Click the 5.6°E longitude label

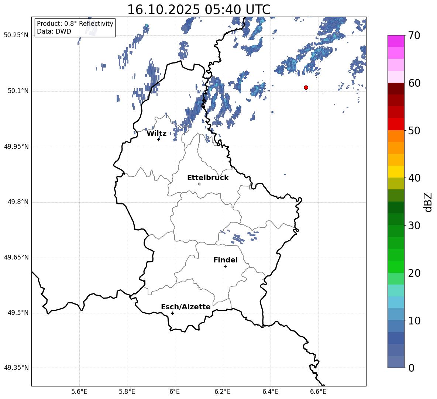click(79, 392)
